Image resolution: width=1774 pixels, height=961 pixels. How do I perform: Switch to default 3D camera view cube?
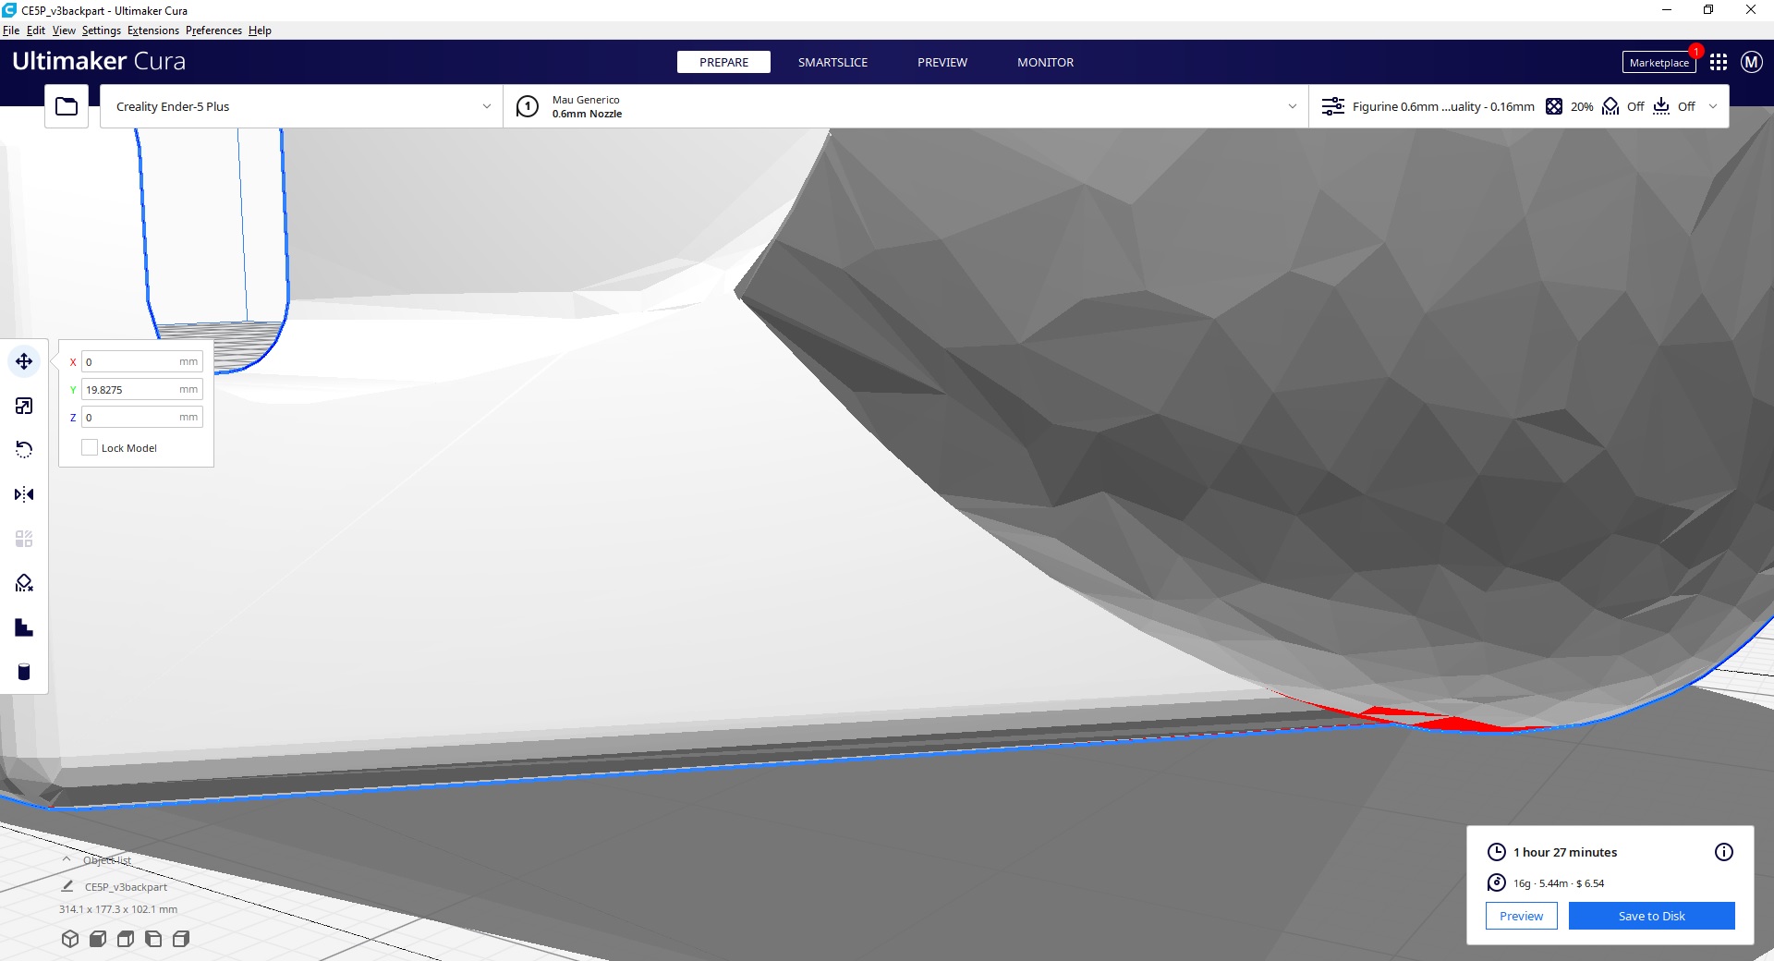pos(70,939)
